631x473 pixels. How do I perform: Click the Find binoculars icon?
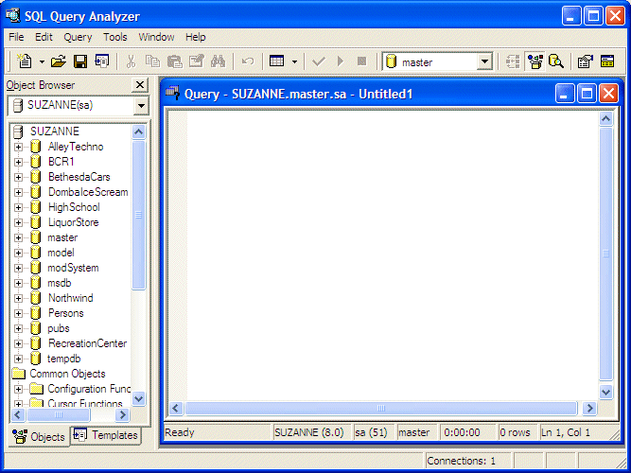219,61
